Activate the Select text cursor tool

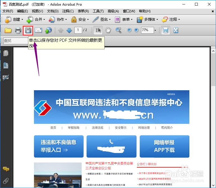tap(98, 30)
